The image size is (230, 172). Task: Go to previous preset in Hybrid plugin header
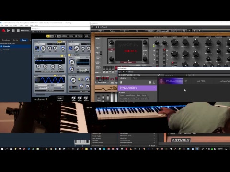point(37,32)
